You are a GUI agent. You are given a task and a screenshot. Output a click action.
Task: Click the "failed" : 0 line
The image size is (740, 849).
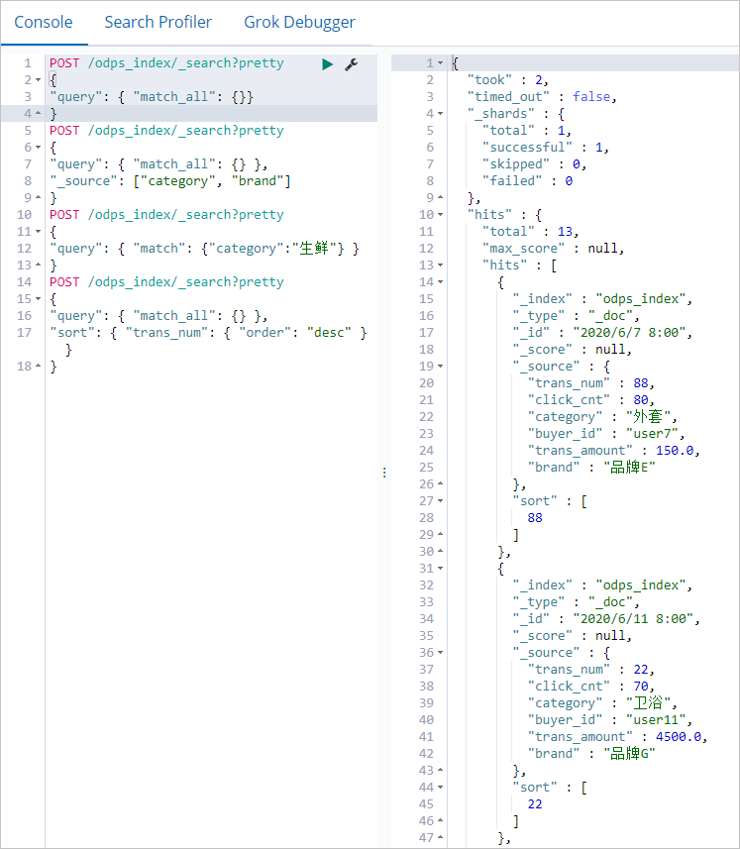pos(527,181)
